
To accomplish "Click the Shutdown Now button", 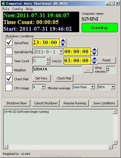I will 17,103.
